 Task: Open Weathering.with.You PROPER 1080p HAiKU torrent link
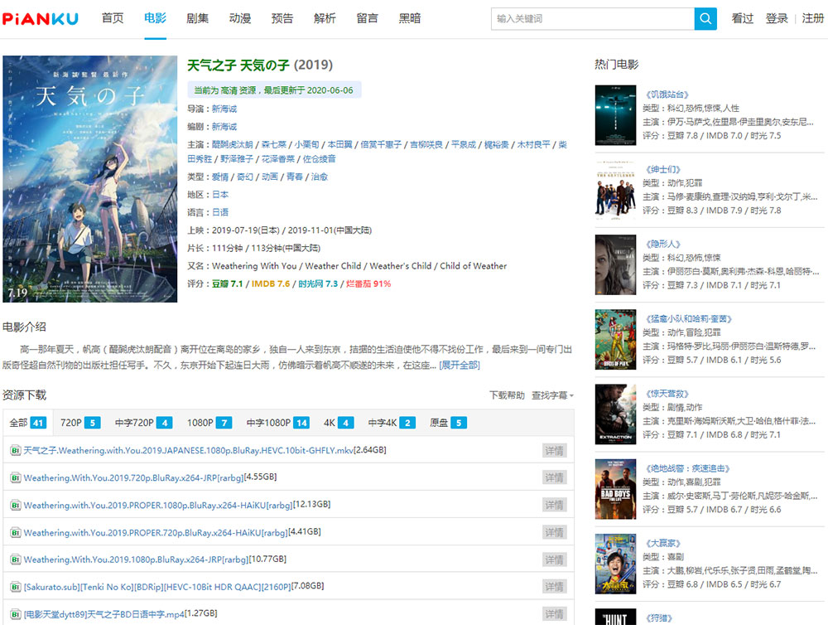pos(158,505)
